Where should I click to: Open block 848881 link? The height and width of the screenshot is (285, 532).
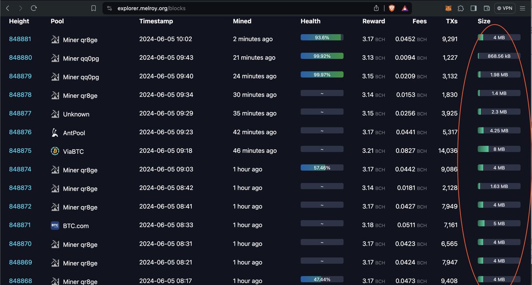coord(20,39)
